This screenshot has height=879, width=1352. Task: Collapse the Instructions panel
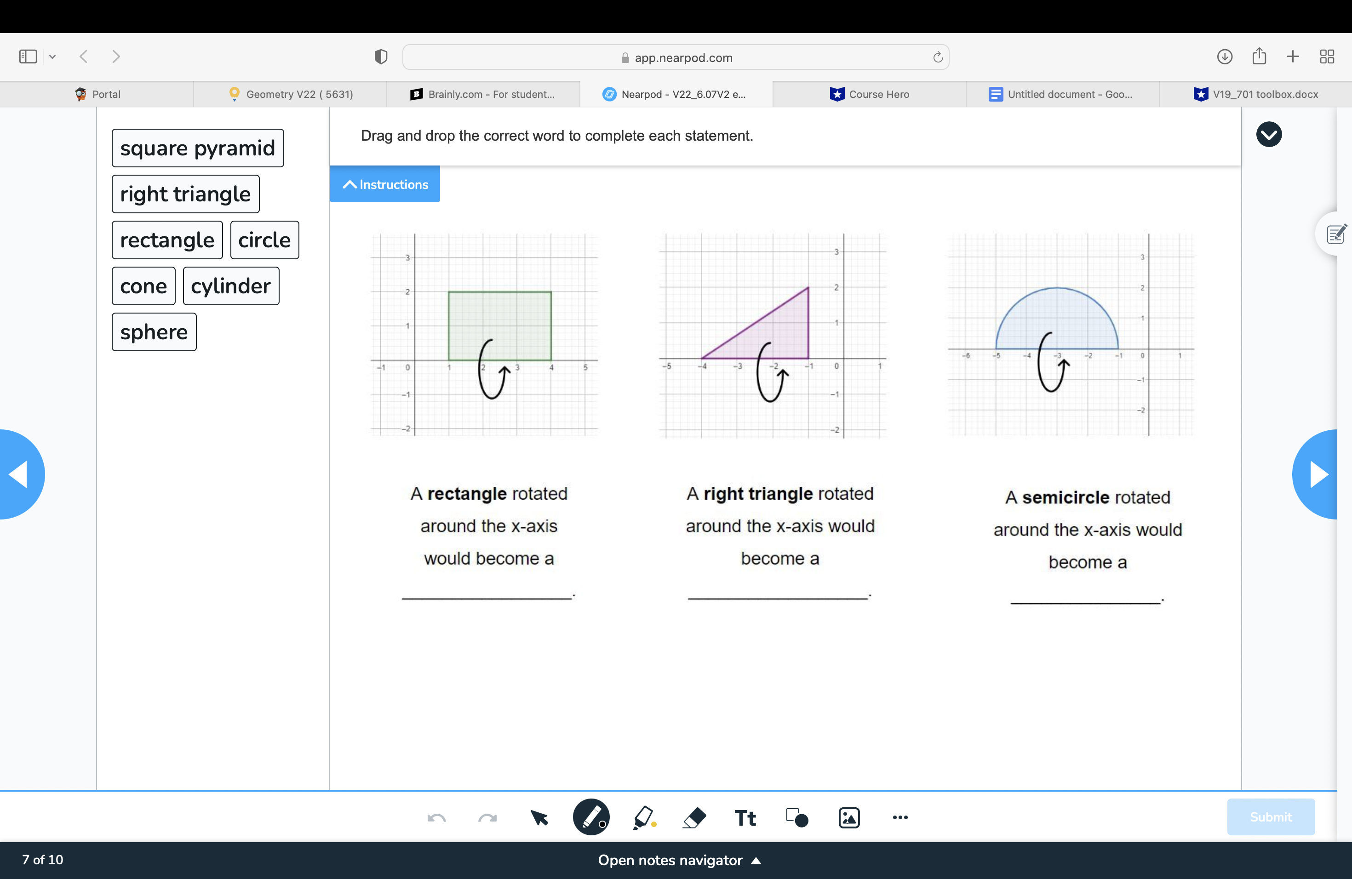pos(384,184)
